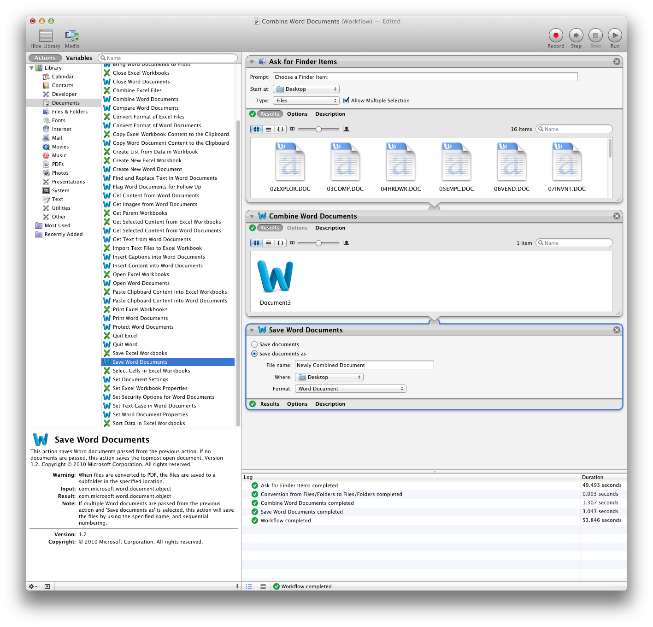Screen dimensions: 653x627
Task: Uncheck Allow Multiple Selection
Action: pyautogui.click(x=346, y=101)
